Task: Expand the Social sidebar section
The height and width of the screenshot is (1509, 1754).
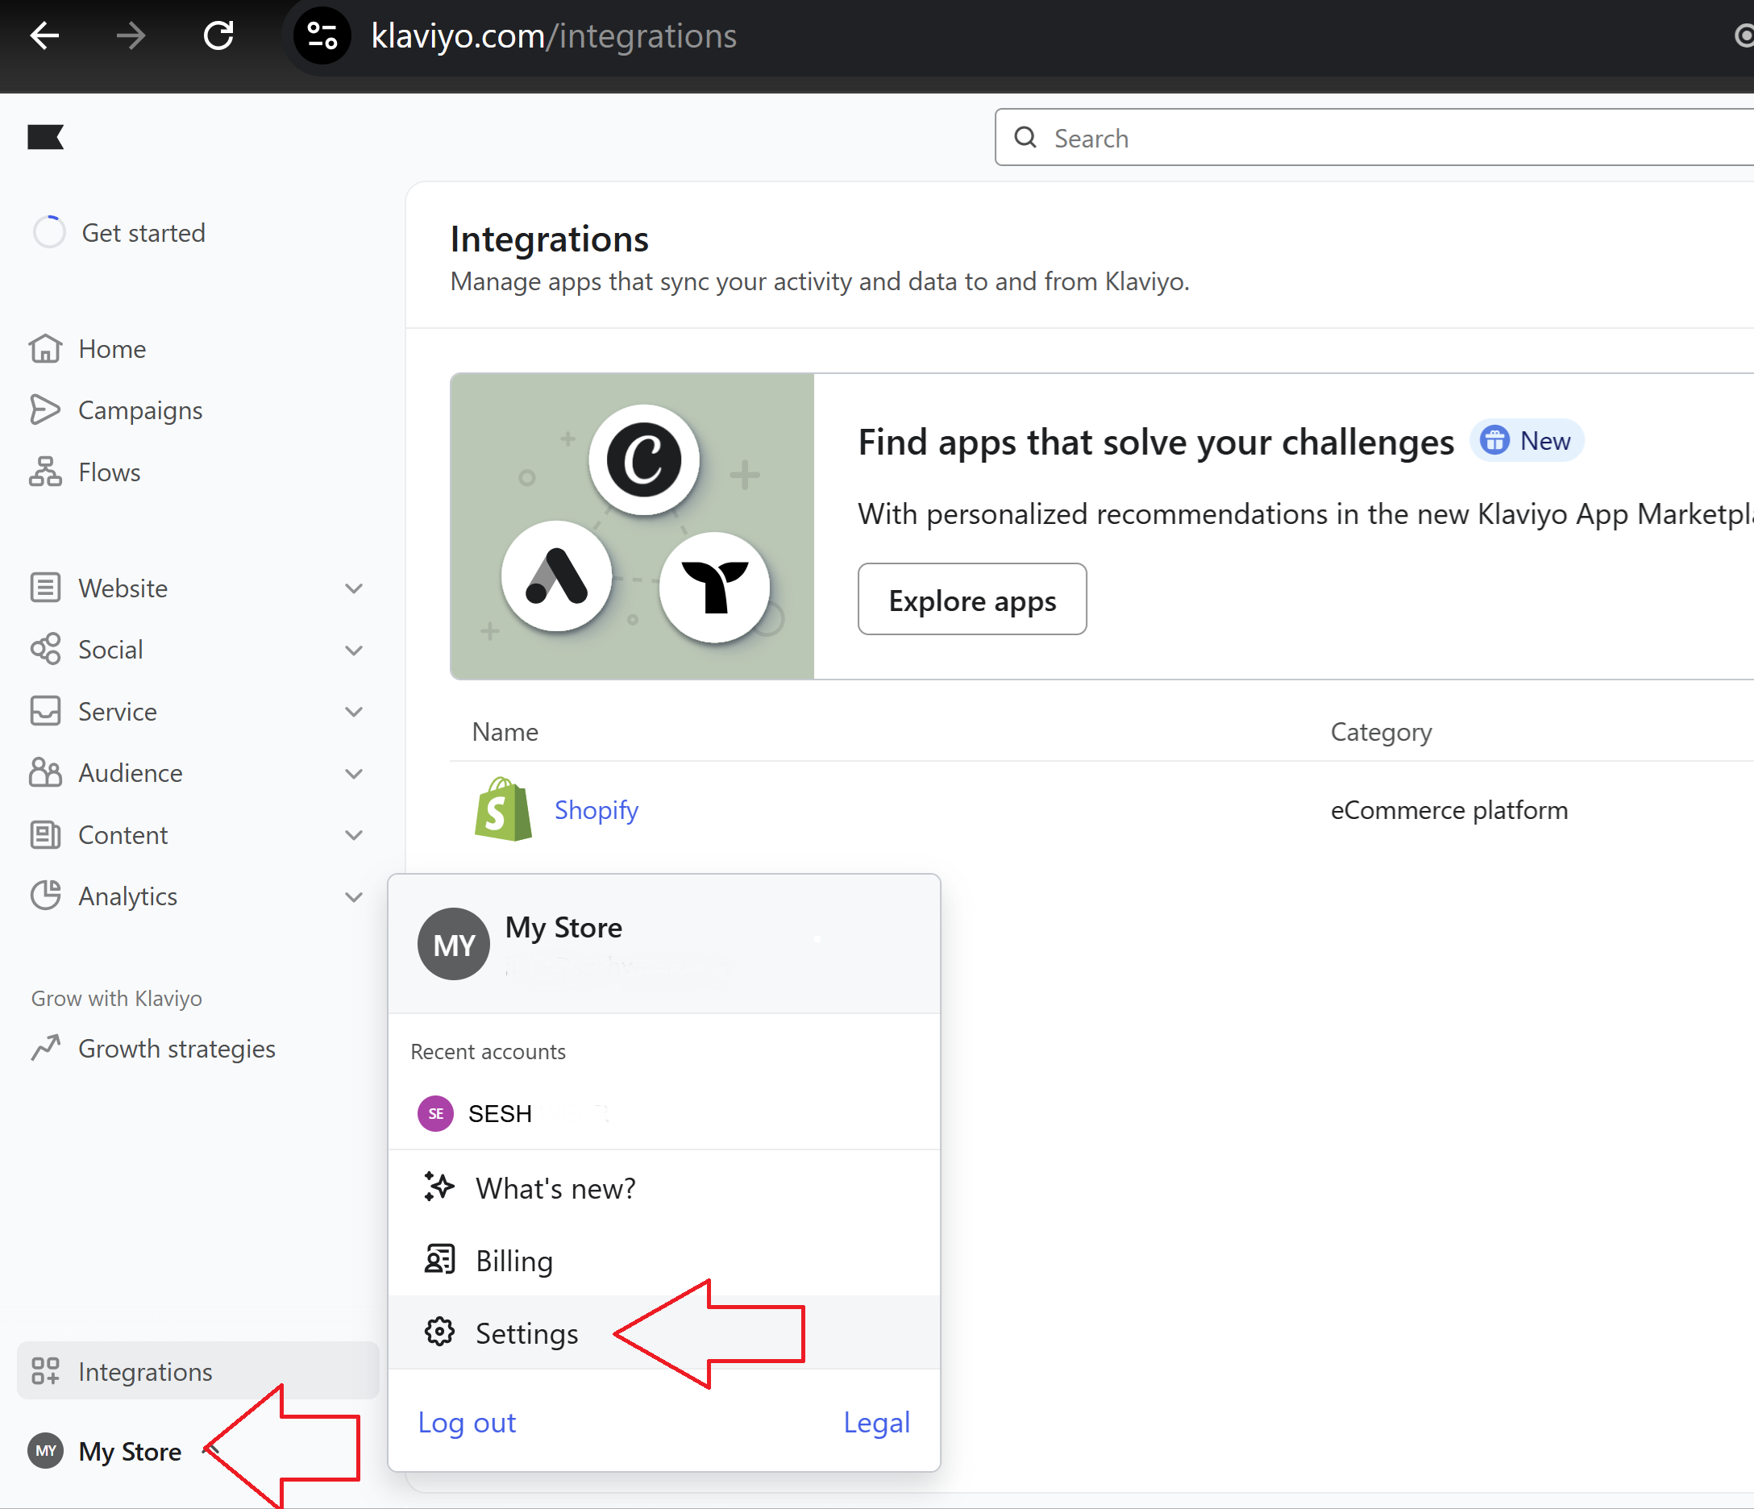Action: coord(354,650)
